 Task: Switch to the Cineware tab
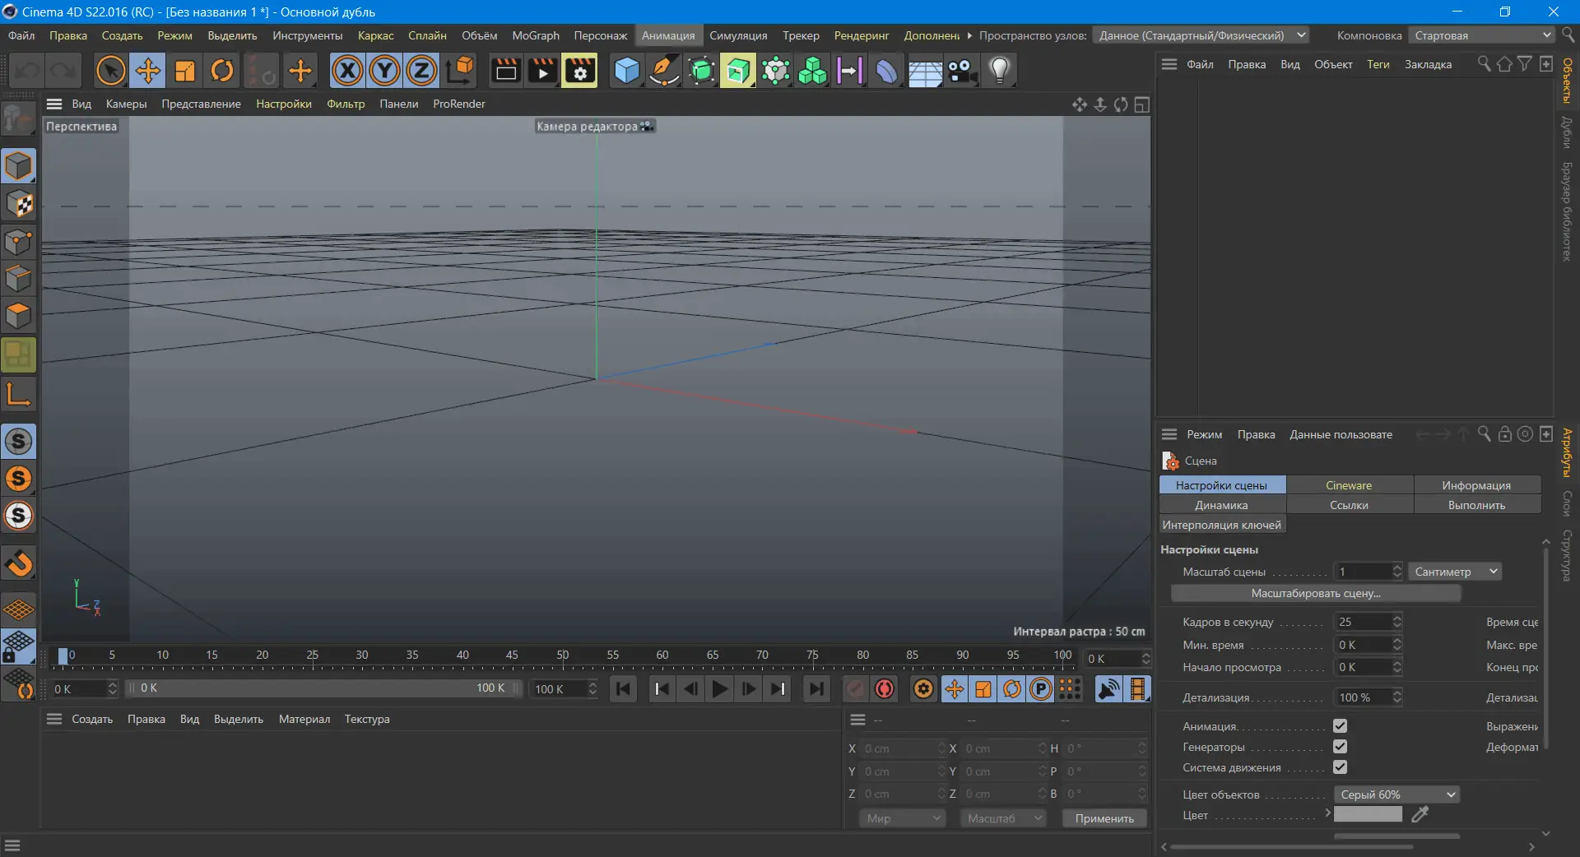pyautogui.click(x=1350, y=485)
